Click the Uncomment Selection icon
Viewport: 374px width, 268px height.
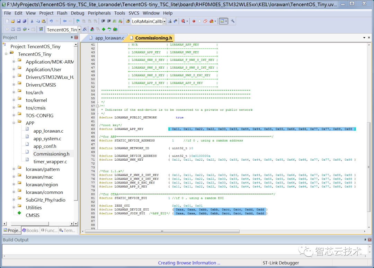(121, 21)
